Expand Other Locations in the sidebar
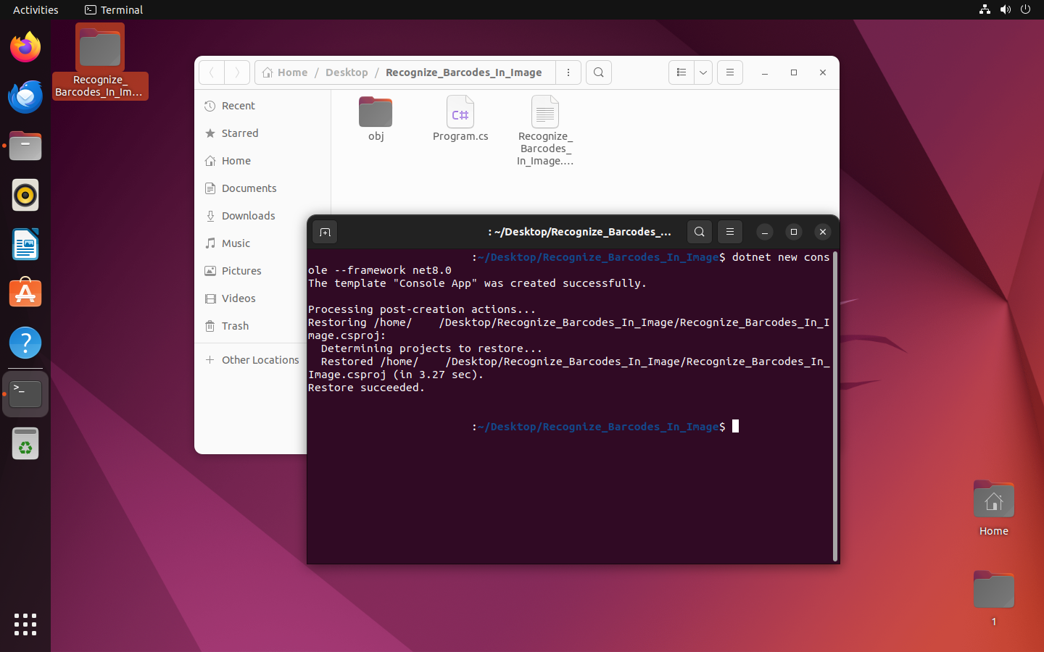 click(x=260, y=360)
